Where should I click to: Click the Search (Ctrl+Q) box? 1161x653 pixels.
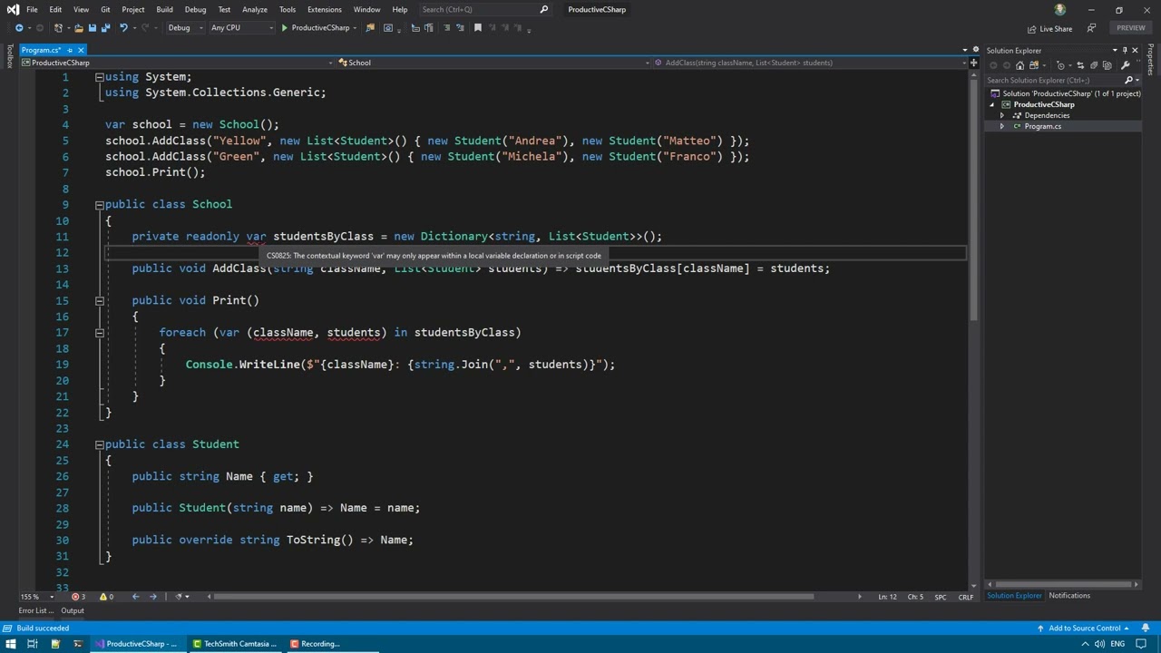[x=485, y=10]
